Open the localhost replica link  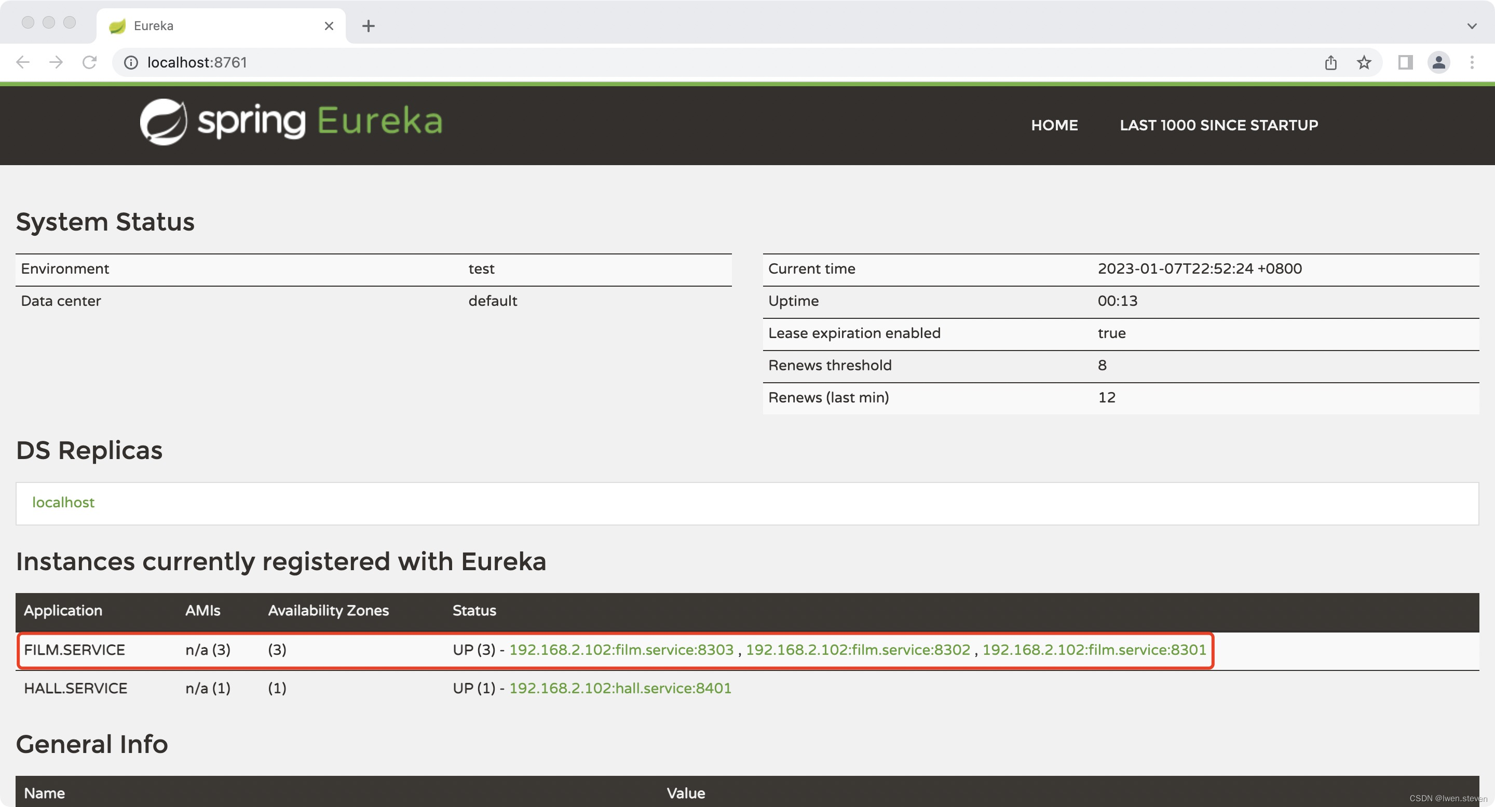tap(63, 502)
